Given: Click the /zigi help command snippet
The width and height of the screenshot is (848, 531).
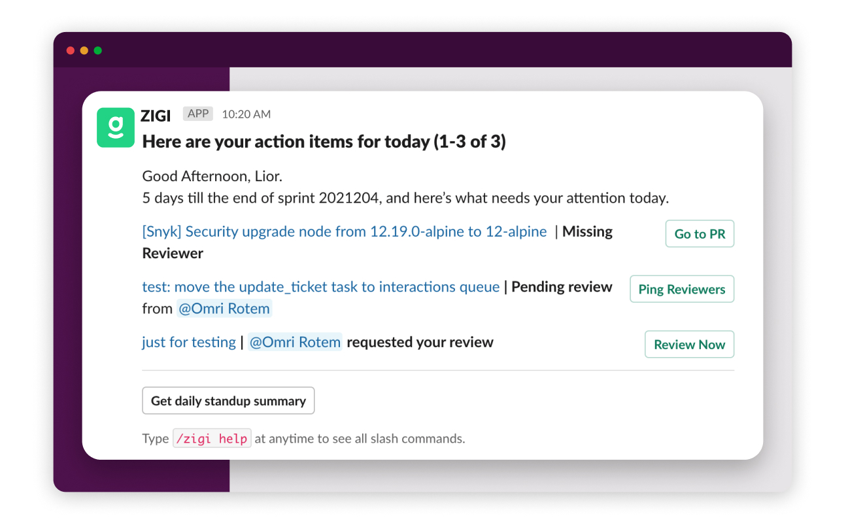Looking at the screenshot, I should 211,439.
